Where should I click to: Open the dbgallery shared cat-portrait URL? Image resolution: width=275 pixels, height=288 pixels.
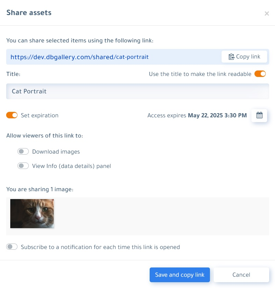(79, 57)
